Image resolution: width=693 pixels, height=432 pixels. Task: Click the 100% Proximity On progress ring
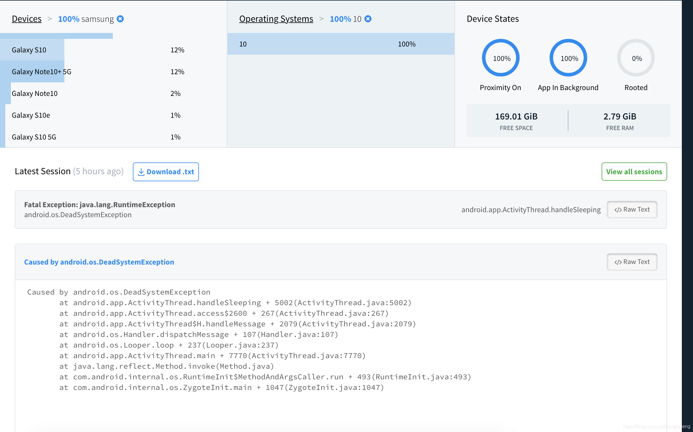coord(500,58)
